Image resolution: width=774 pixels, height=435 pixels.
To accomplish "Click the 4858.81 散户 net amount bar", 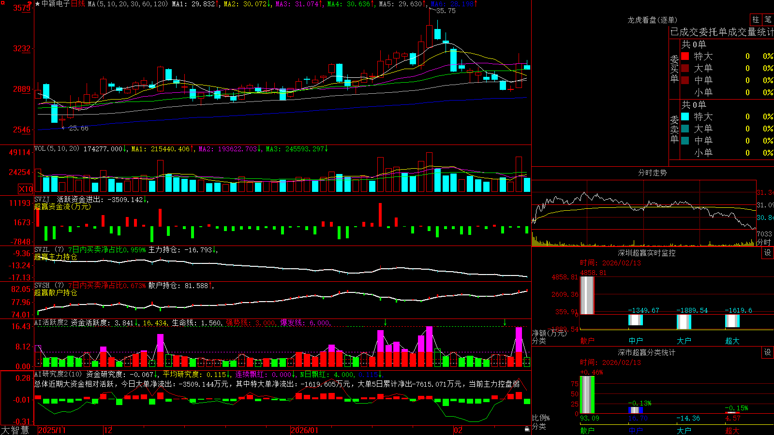I will [587, 295].
